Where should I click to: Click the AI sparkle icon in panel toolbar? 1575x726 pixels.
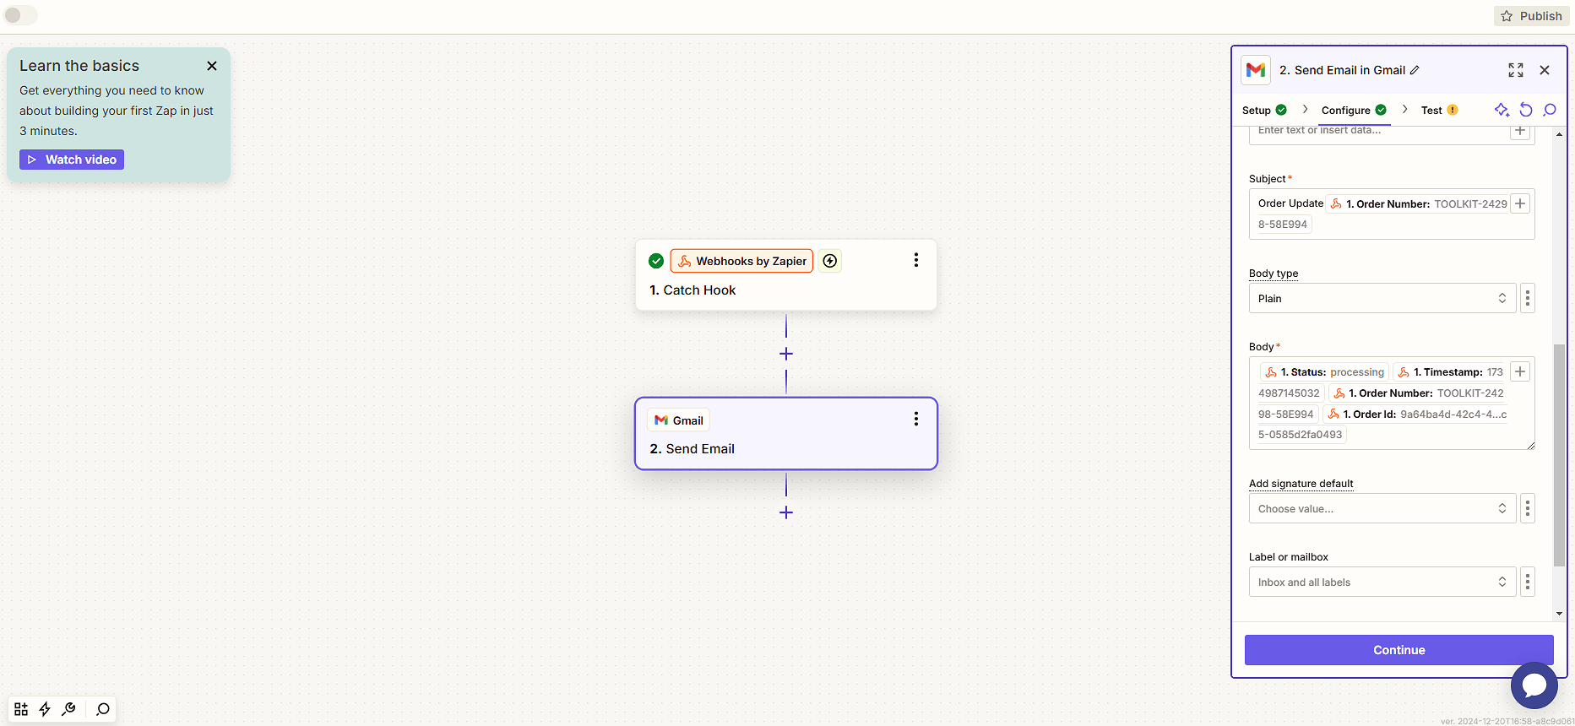click(x=1502, y=110)
